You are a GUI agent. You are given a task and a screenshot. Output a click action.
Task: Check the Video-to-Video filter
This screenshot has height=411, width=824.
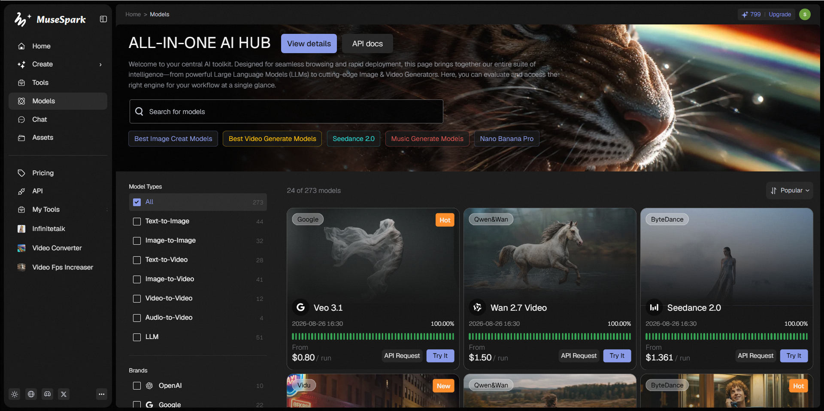click(137, 299)
